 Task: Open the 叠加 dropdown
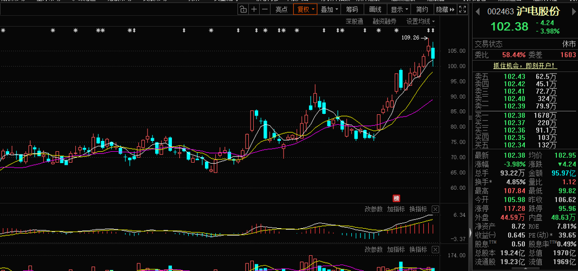[330, 10]
